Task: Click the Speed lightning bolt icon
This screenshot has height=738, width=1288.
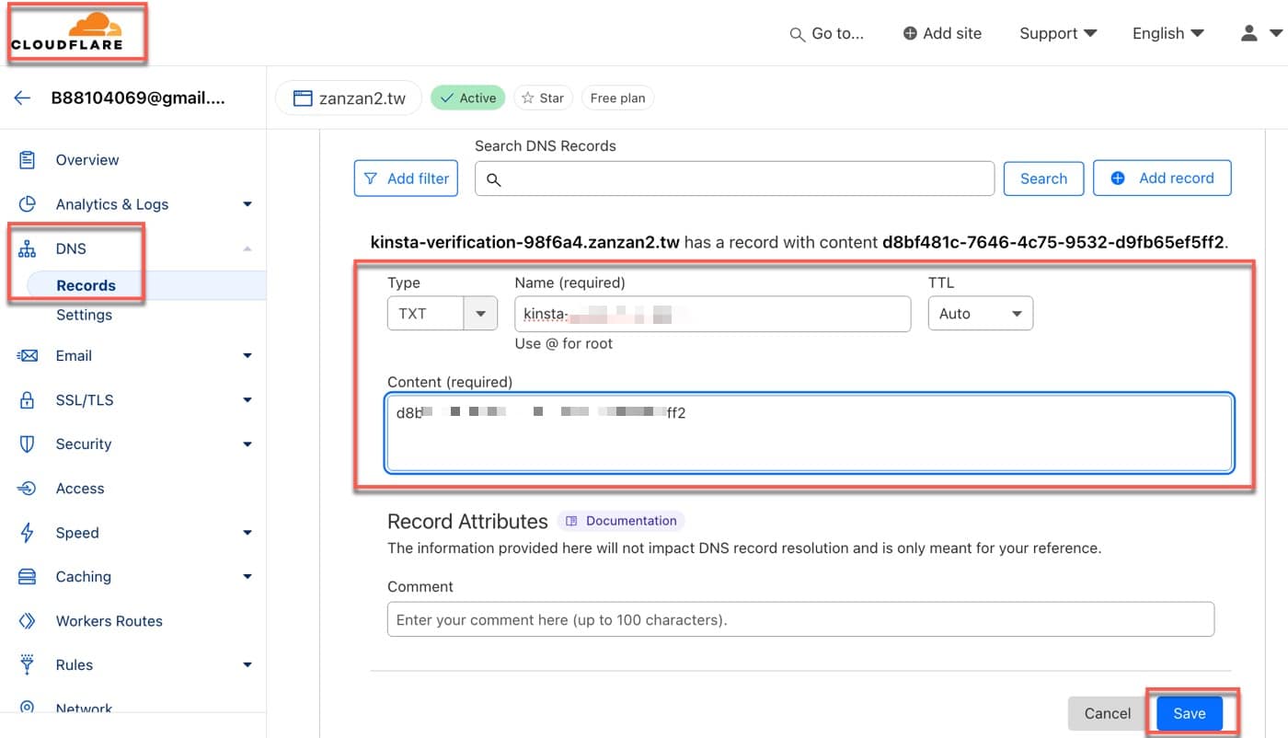Action: point(28,533)
